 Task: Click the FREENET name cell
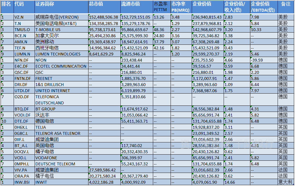coord(61,78)
